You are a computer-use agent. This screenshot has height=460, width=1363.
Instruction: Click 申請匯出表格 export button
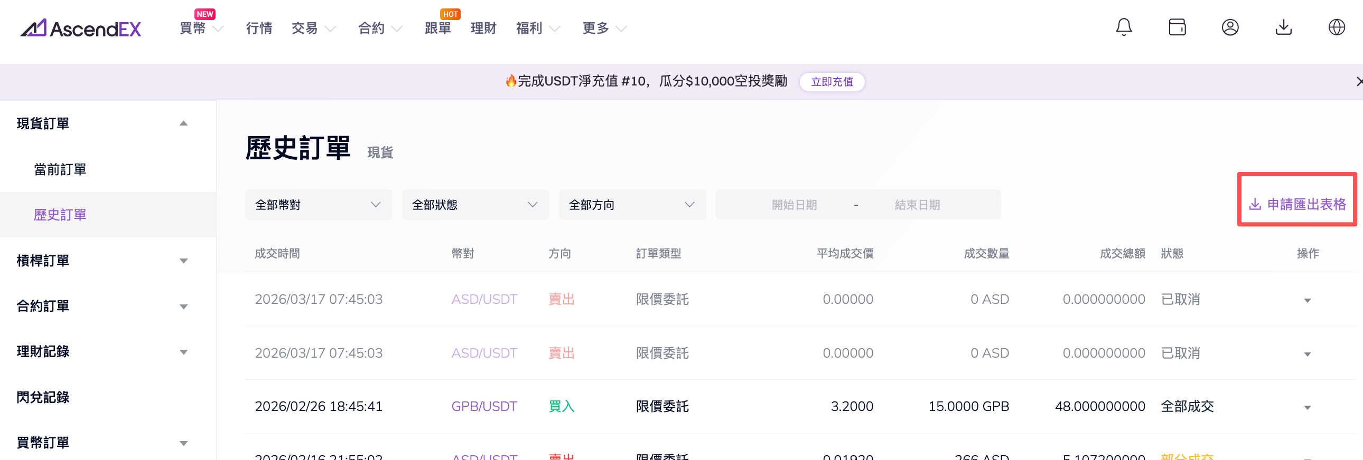click(1297, 204)
